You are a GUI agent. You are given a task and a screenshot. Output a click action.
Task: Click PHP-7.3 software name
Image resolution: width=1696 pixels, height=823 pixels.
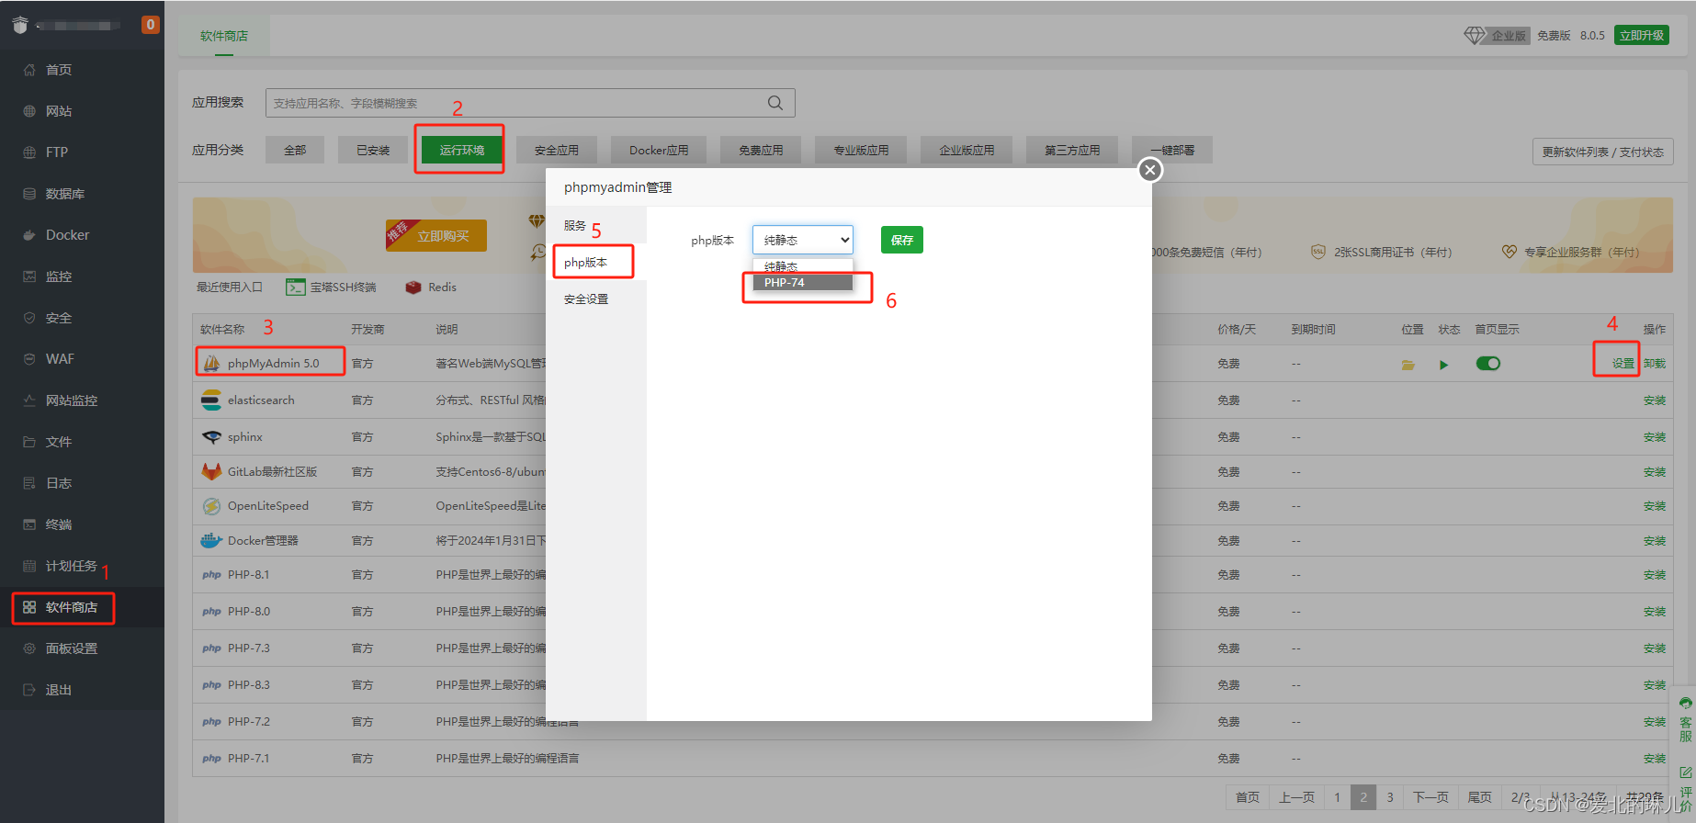[249, 648]
